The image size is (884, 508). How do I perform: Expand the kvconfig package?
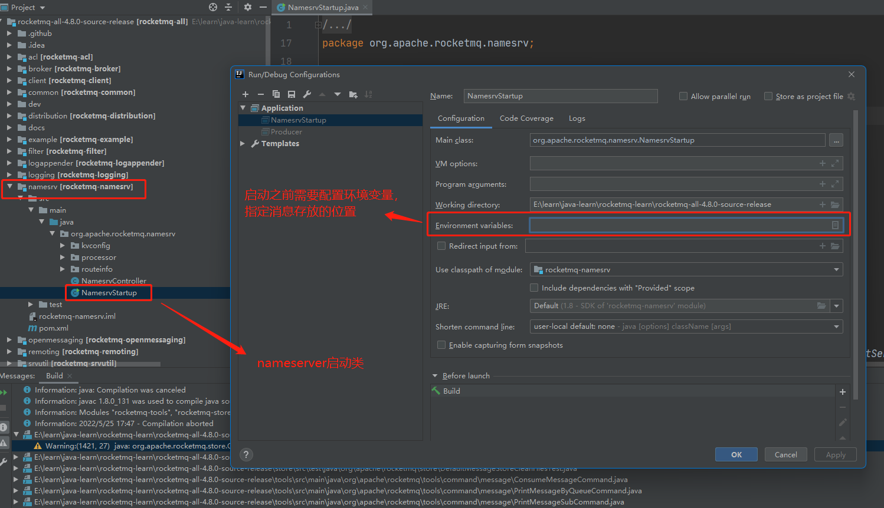63,245
